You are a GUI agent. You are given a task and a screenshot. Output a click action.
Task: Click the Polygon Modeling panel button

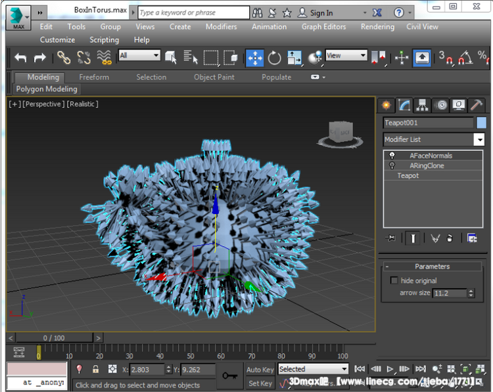click(47, 89)
